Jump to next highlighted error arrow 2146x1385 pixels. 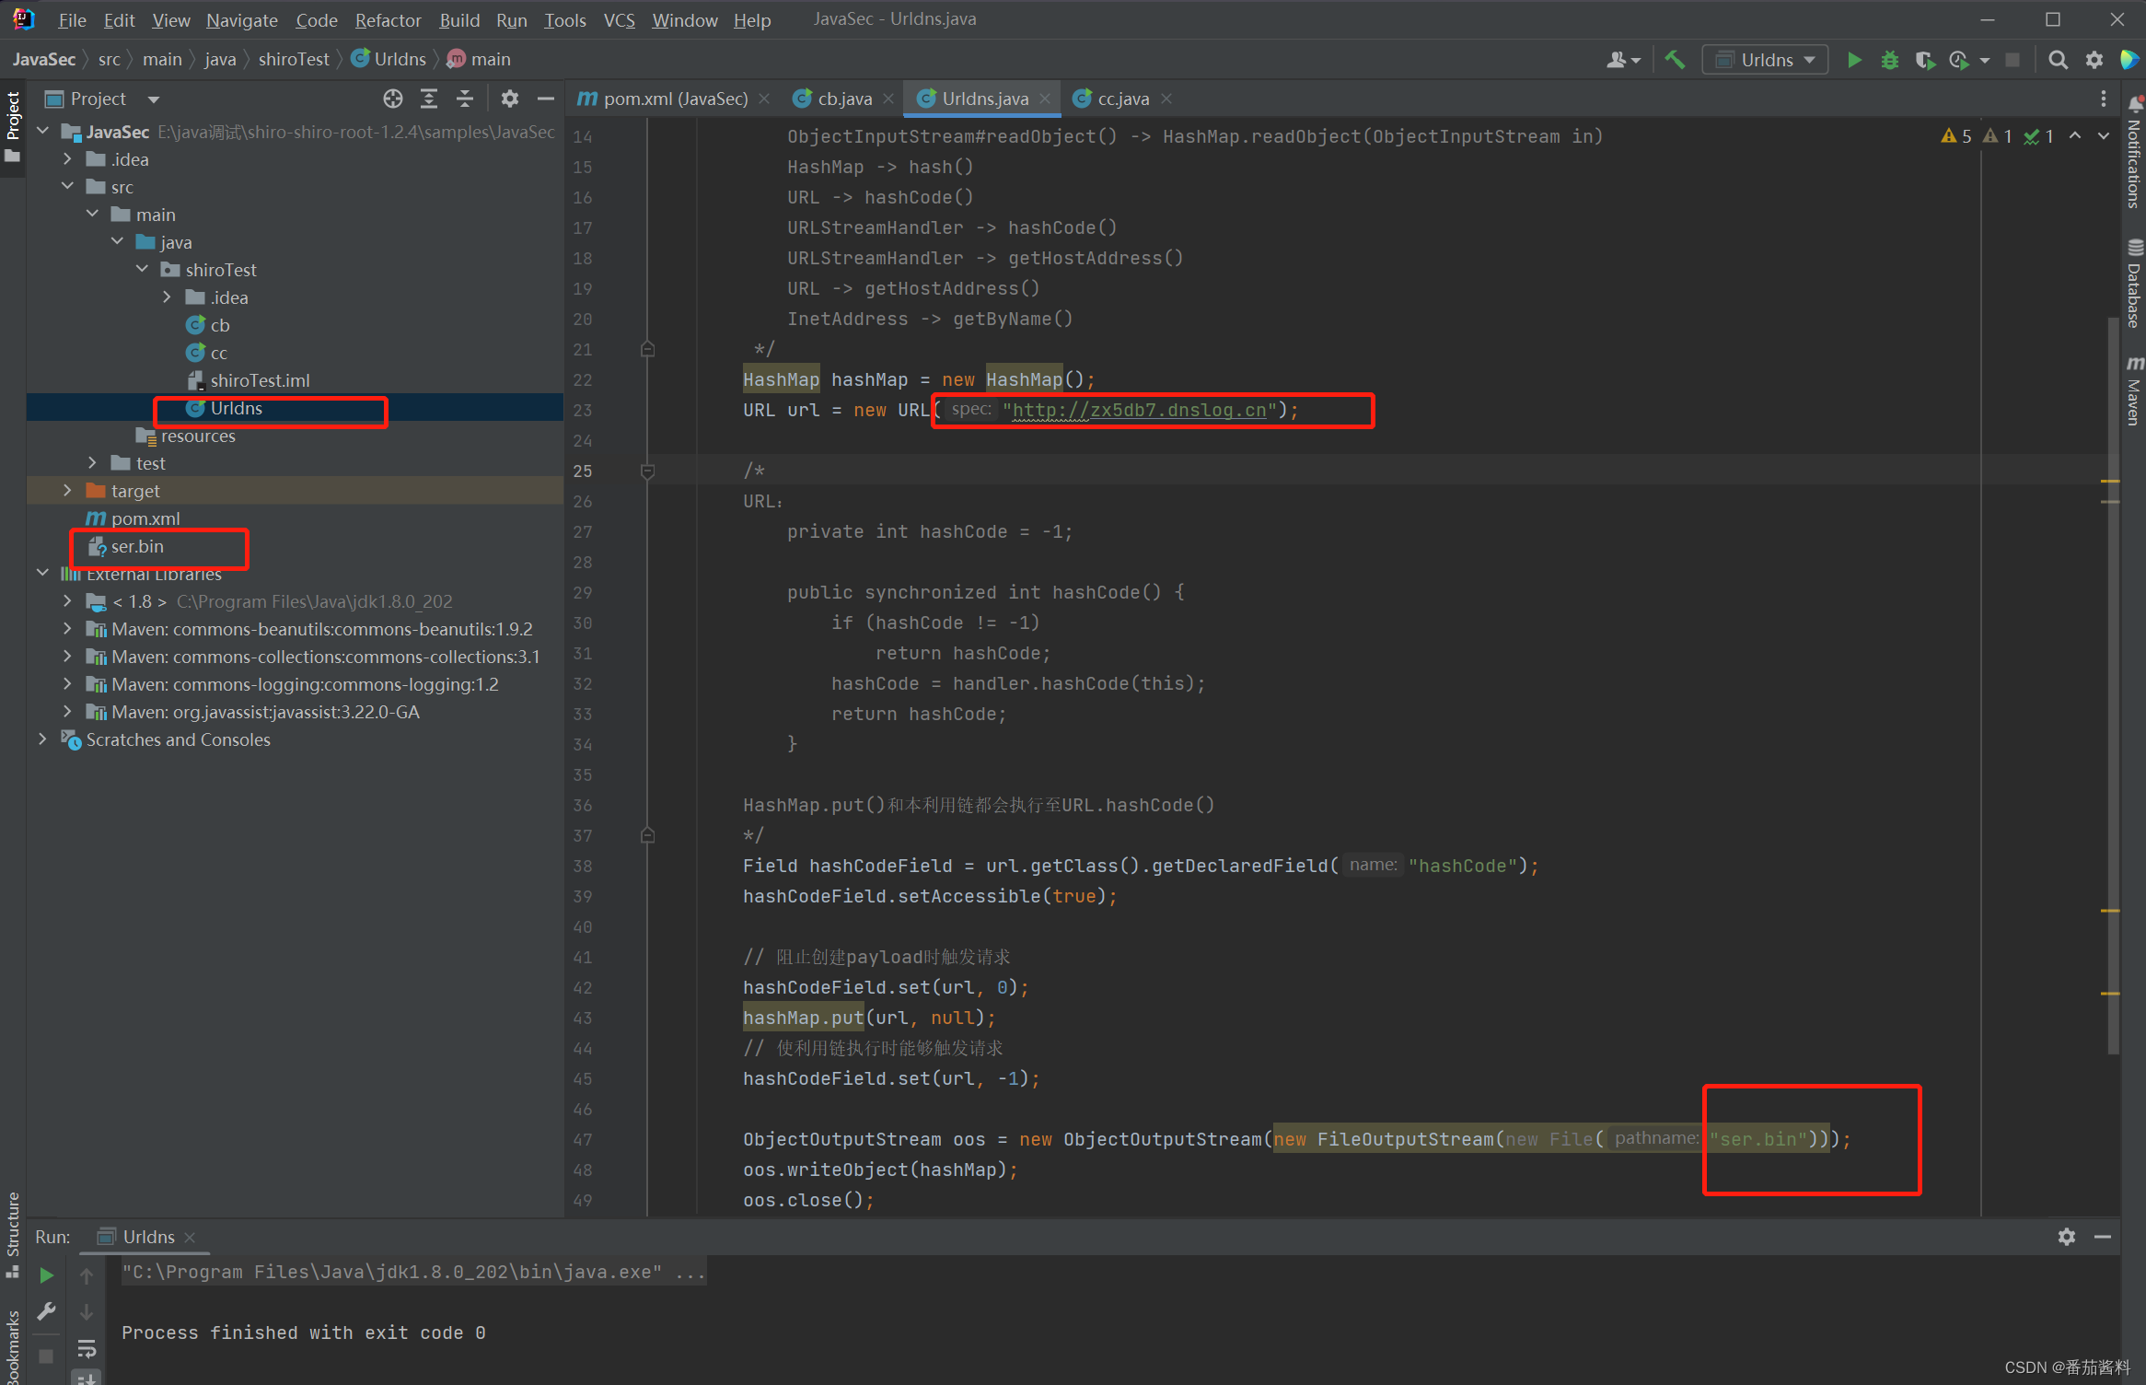(x=2104, y=136)
